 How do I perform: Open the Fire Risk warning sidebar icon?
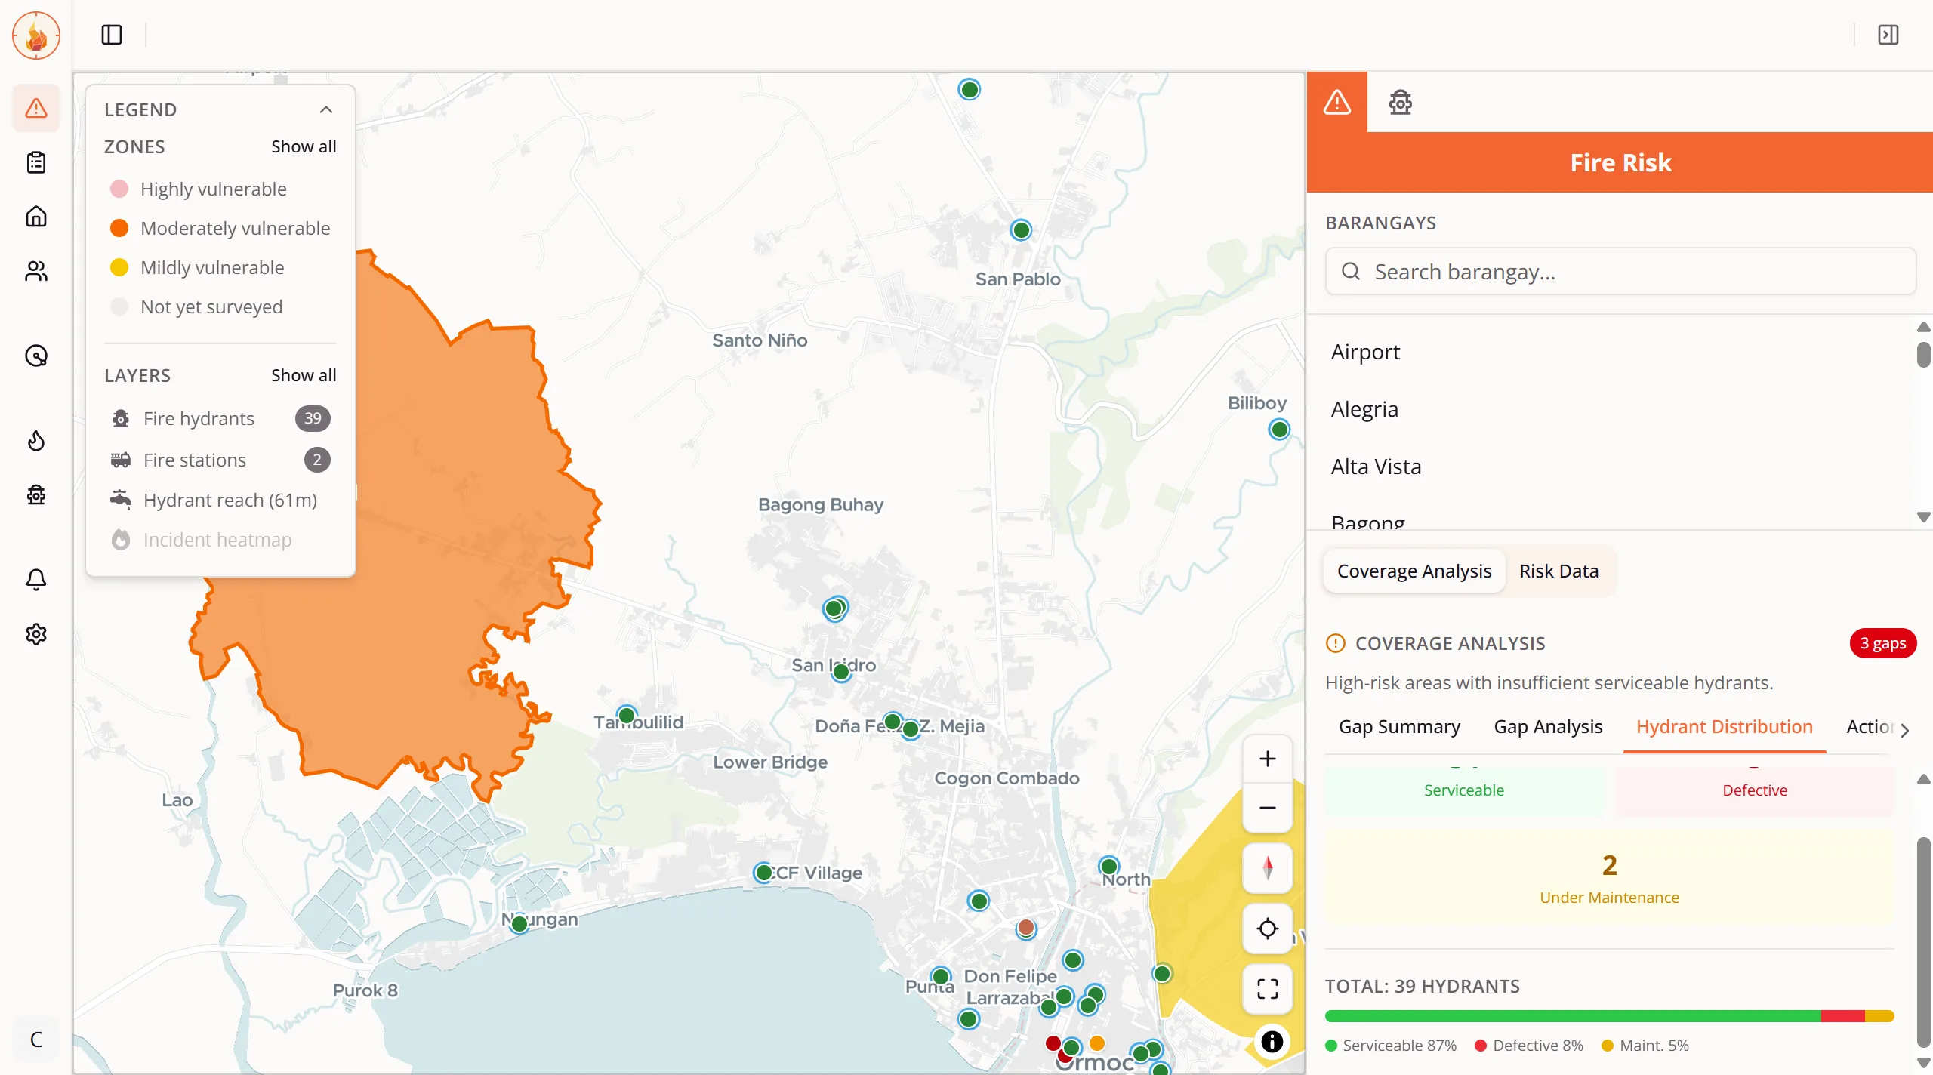[x=35, y=108]
